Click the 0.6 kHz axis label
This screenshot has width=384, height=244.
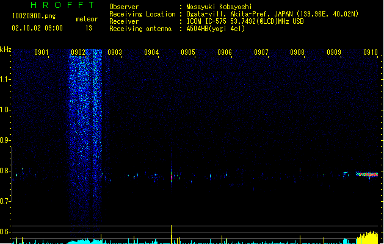[x=5, y=232]
